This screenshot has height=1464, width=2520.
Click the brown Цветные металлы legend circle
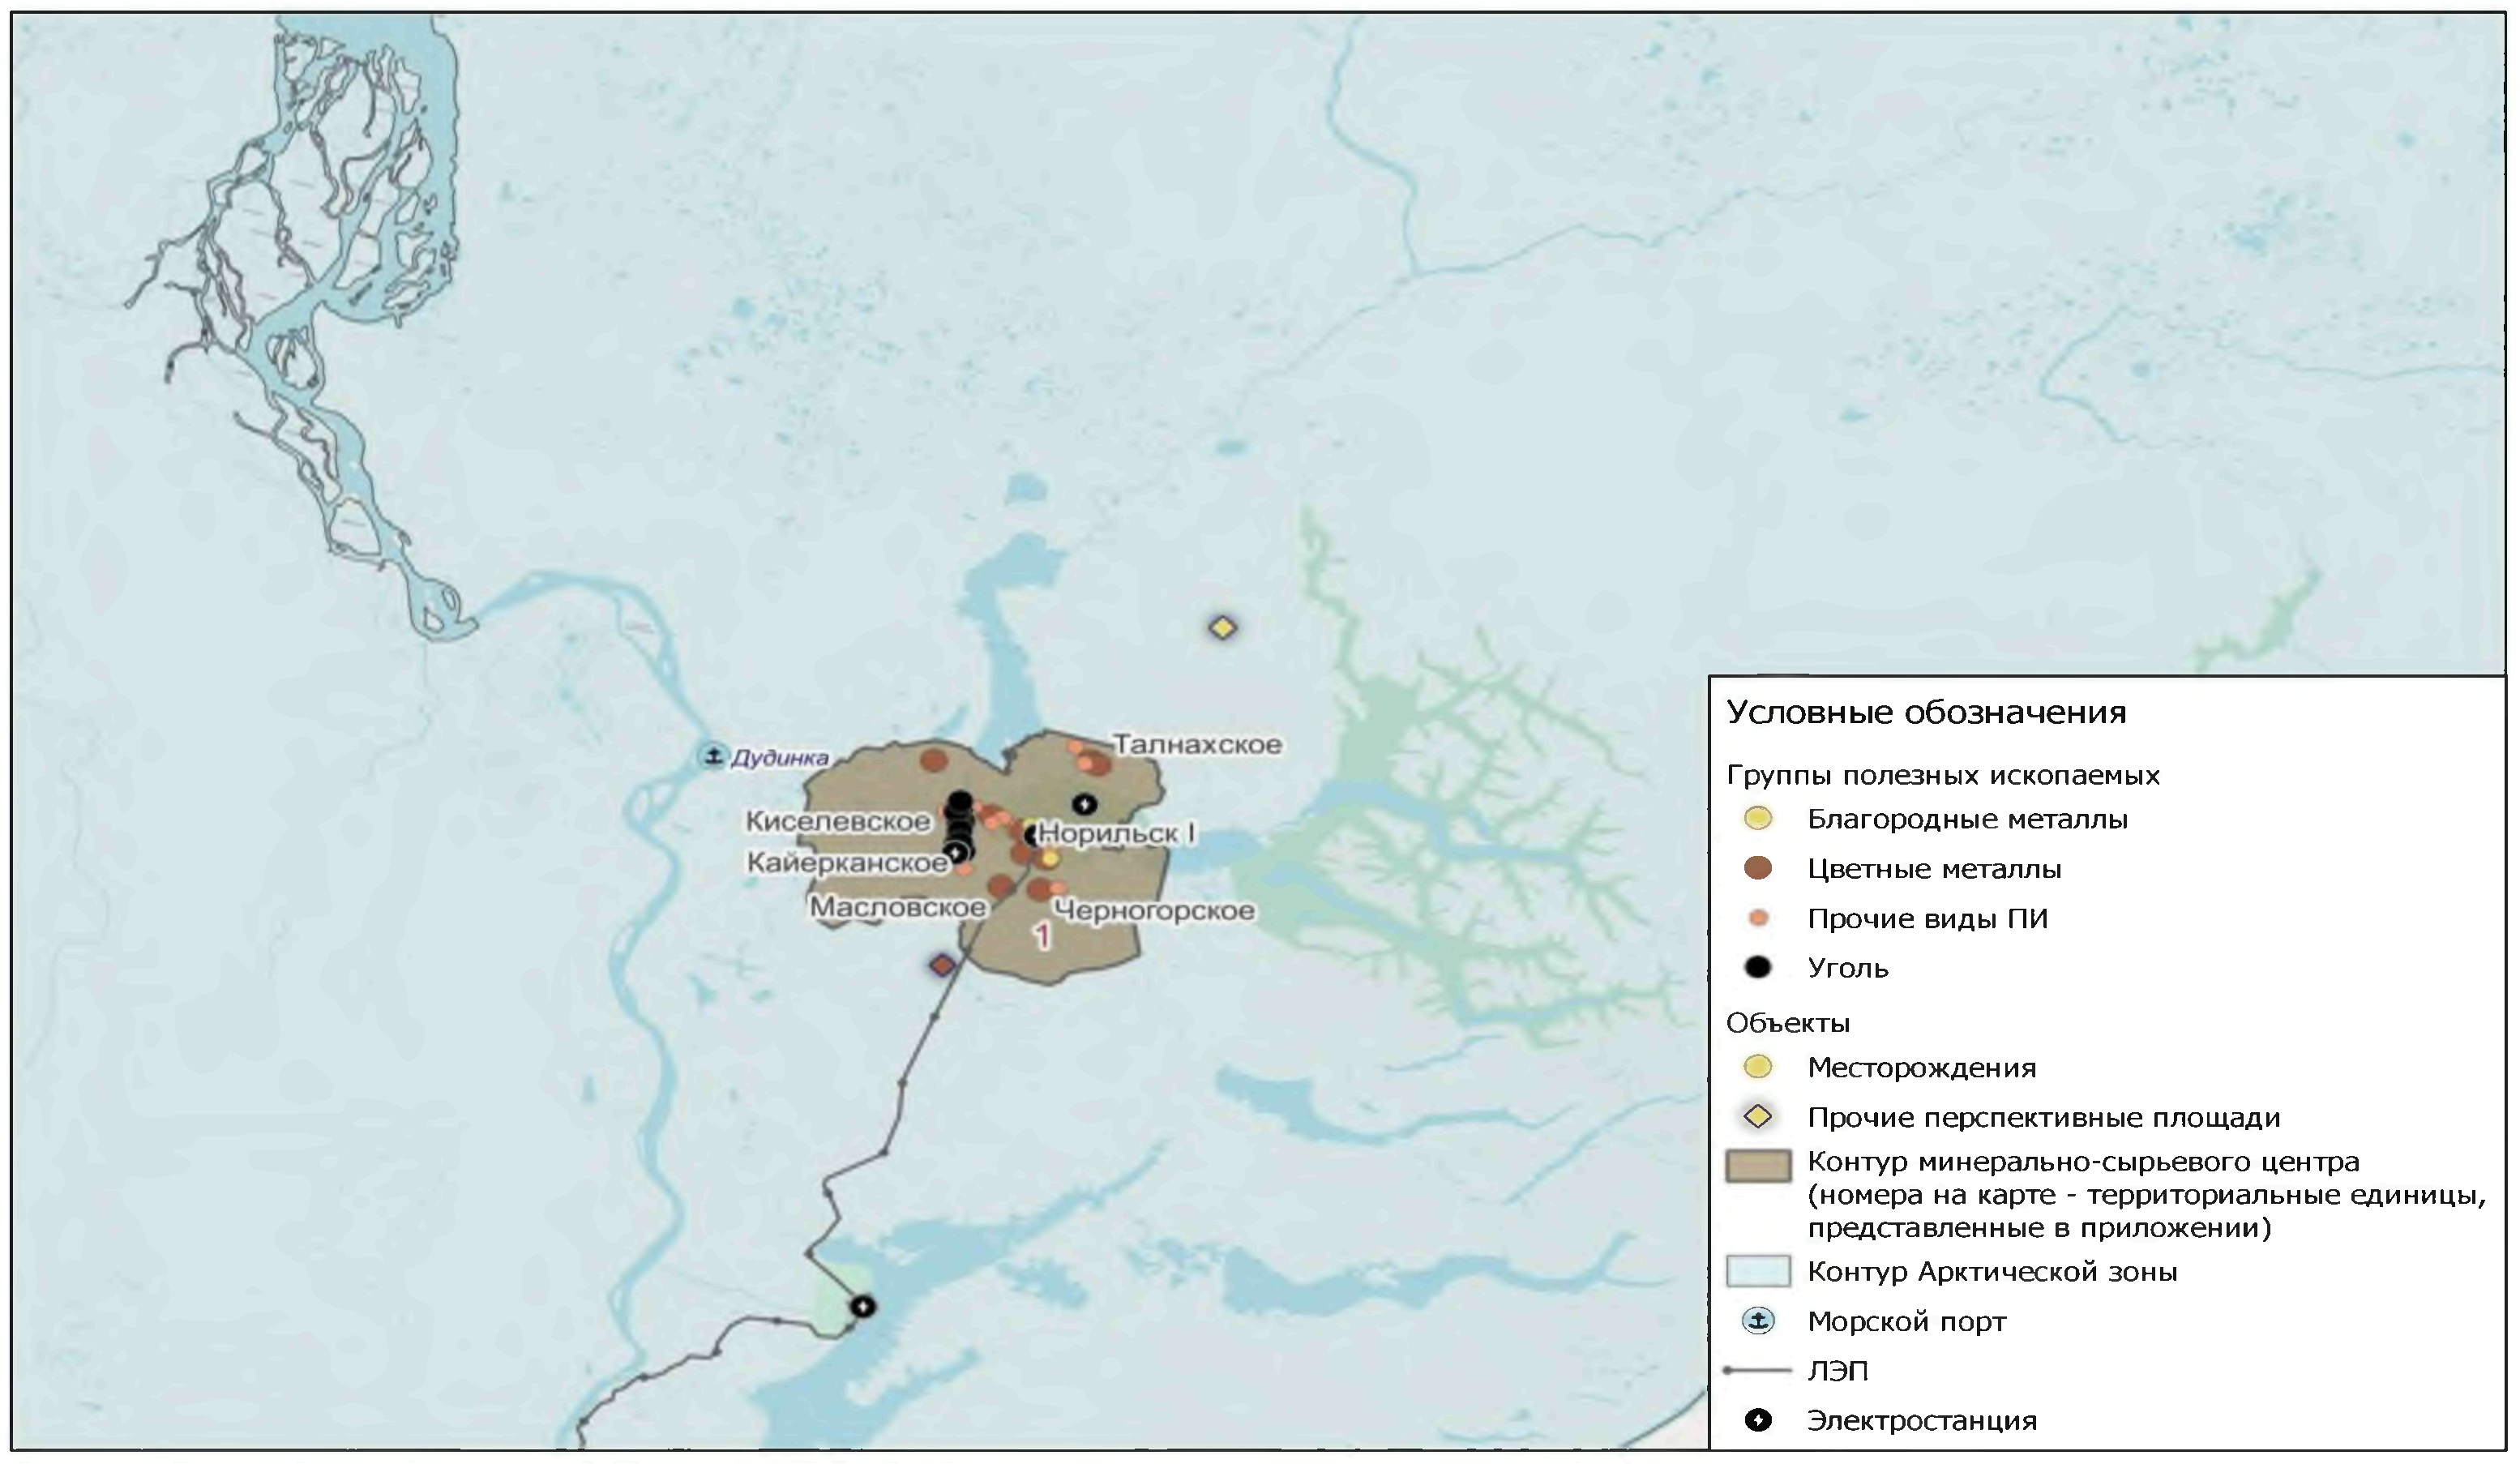(1758, 868)
